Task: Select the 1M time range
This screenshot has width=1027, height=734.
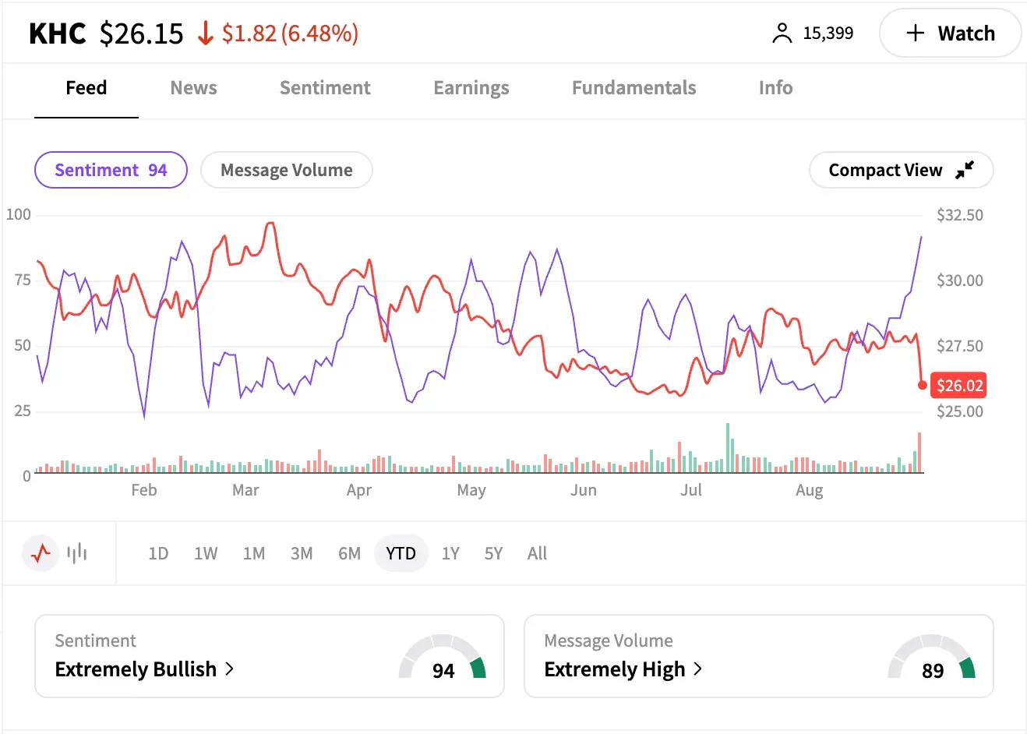Action: [x=254, y=553]
